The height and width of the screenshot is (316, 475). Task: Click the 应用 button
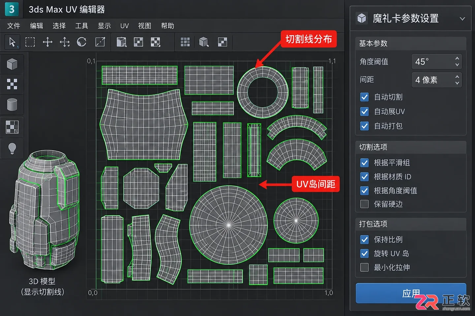(x=411, y=293)
